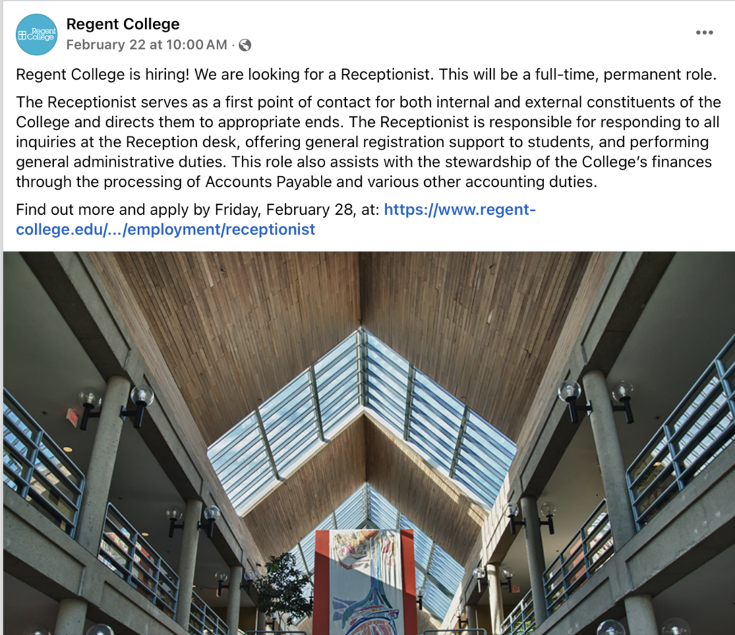
Task: Open the Regent College page name link
Action: [123, 24]
